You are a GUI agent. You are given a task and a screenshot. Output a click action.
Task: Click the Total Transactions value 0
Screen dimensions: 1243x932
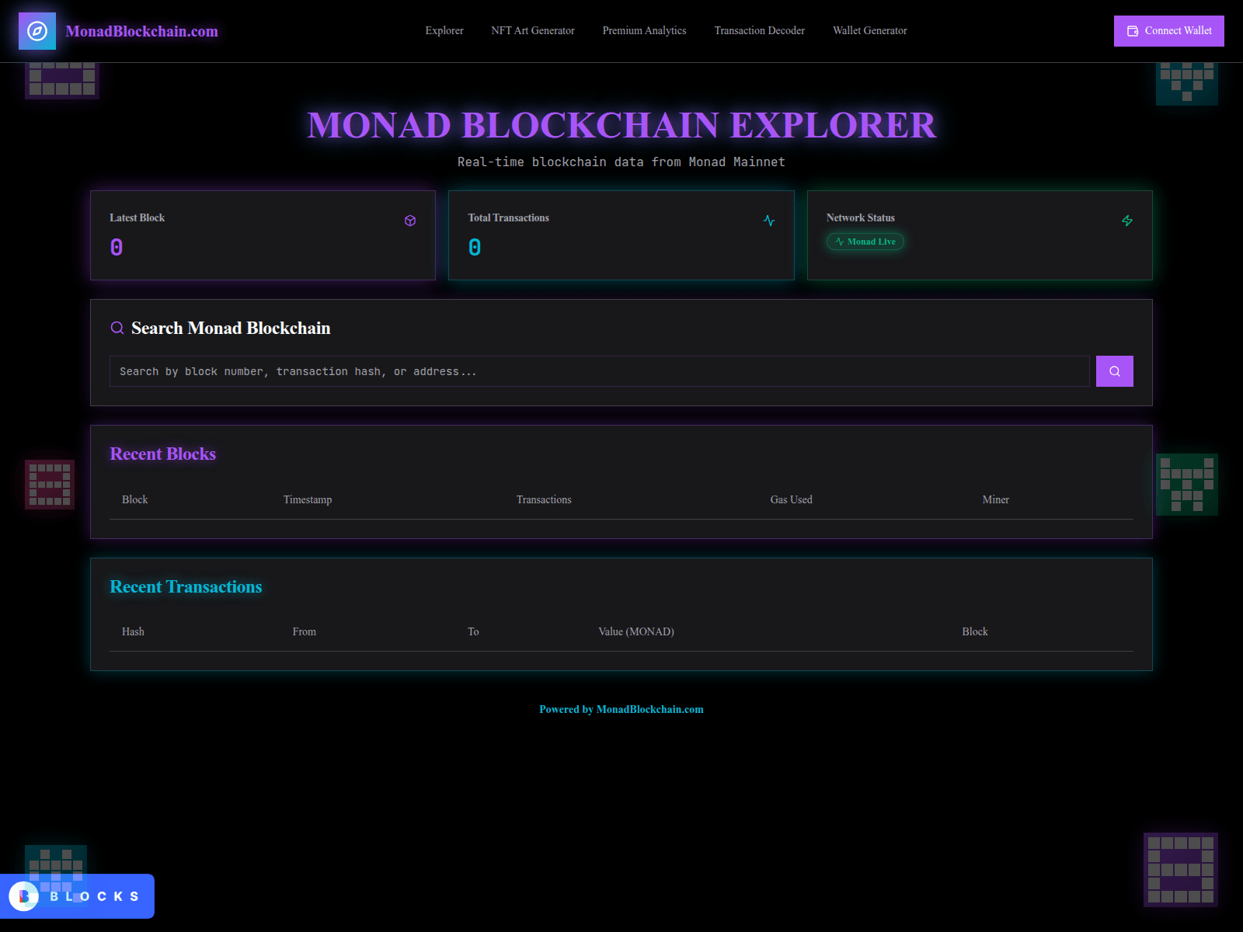[475, 247]
